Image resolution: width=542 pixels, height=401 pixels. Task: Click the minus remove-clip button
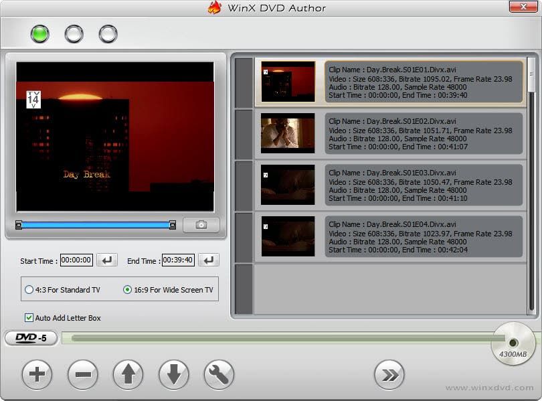coord(82,374)
